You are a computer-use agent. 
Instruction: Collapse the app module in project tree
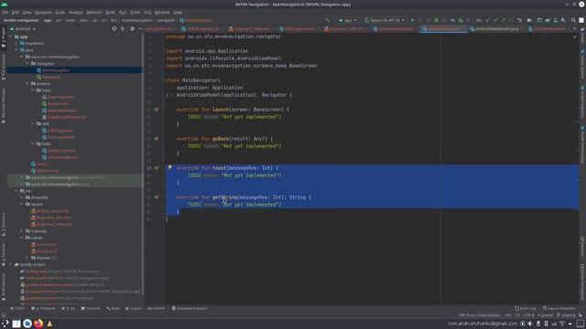(10, 37)
